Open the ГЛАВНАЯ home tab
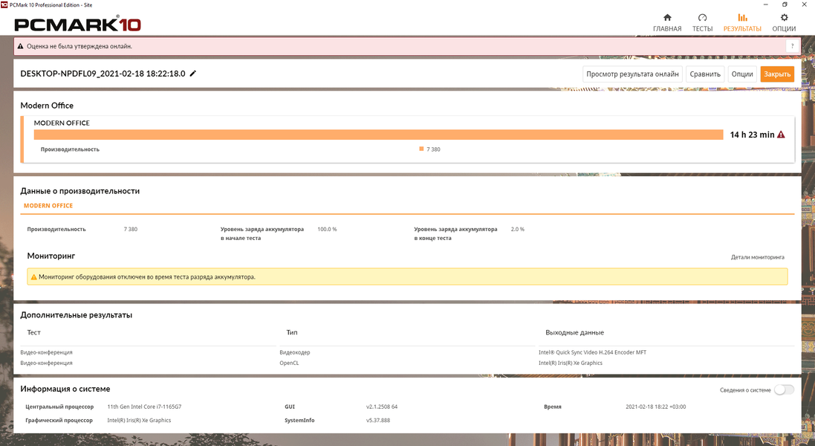815x446 pixels. tap(667, 23)
